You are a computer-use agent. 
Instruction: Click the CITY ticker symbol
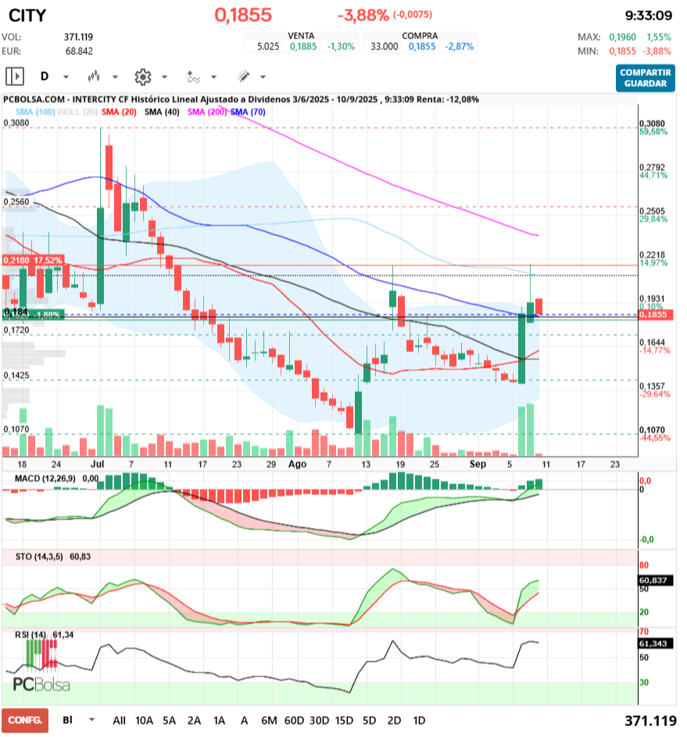(27, 16)
